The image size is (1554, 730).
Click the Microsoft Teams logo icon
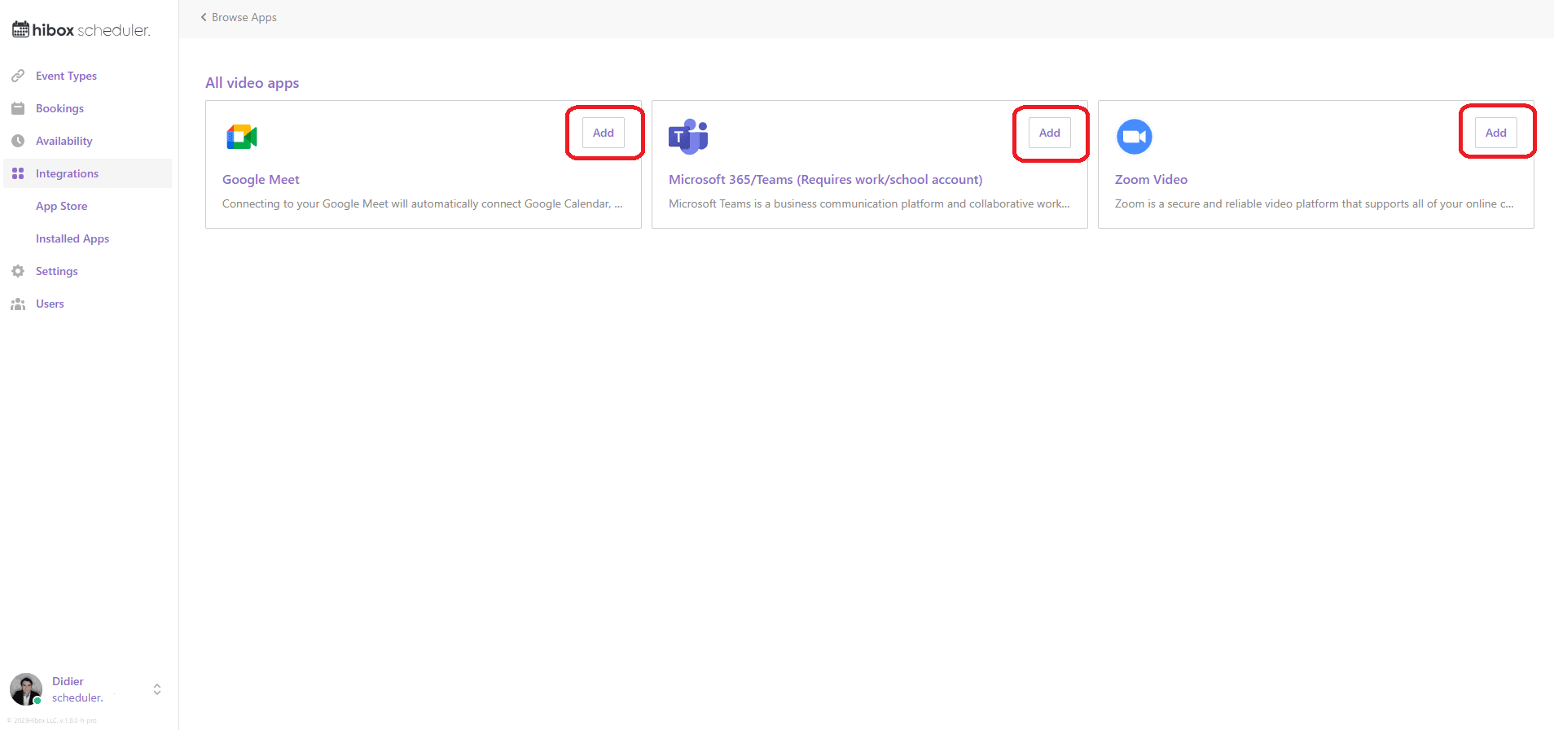point(688,137)
